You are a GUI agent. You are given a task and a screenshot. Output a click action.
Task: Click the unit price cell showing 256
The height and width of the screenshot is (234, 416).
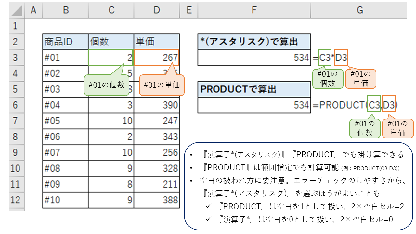(157, 153)
